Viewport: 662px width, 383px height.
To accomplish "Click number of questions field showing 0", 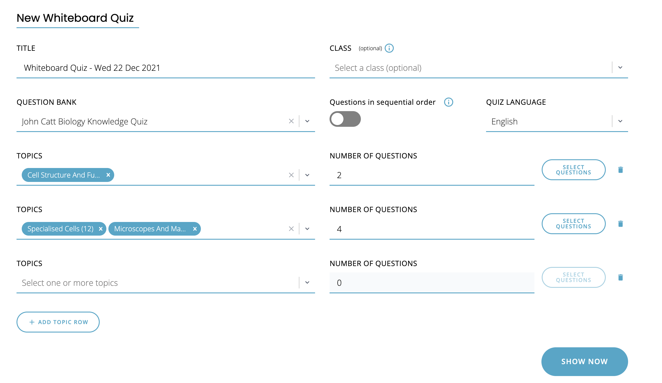I will (432, 283).
